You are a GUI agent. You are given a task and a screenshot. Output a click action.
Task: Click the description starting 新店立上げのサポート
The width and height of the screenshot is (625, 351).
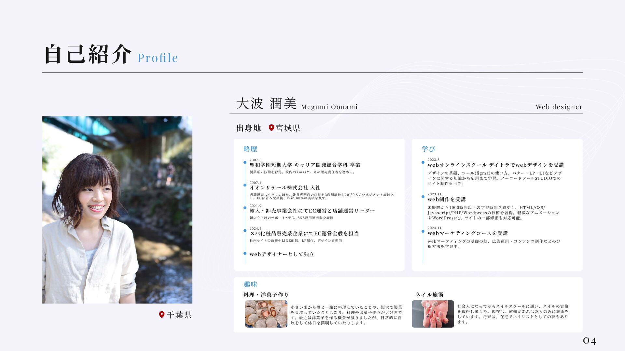(291, 218)
